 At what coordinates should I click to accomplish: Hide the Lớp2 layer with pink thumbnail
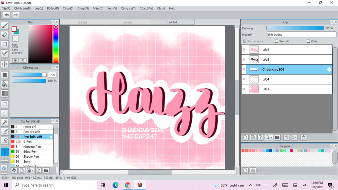coord(244,49)
